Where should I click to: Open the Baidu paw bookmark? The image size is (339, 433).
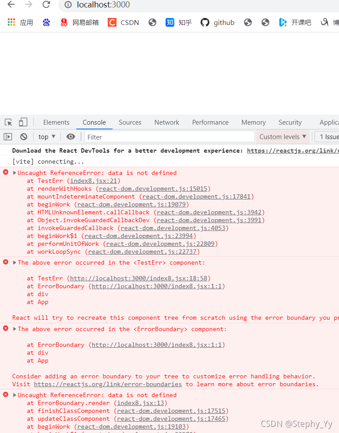pos(46,22)
